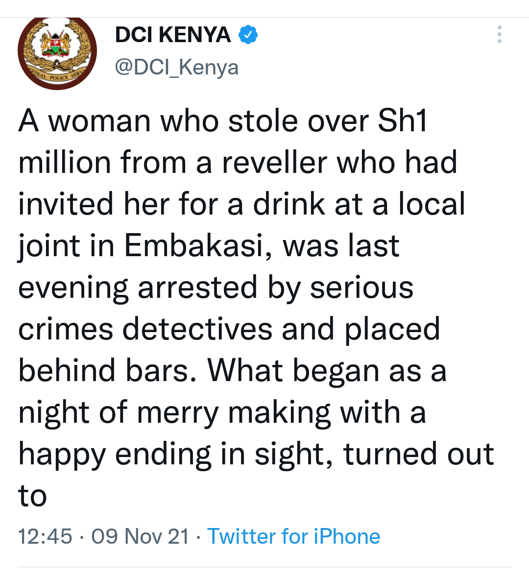Open the Twitter for iPhone source link
The width and height of the screenshot is (529, 578).
[293, 536]
